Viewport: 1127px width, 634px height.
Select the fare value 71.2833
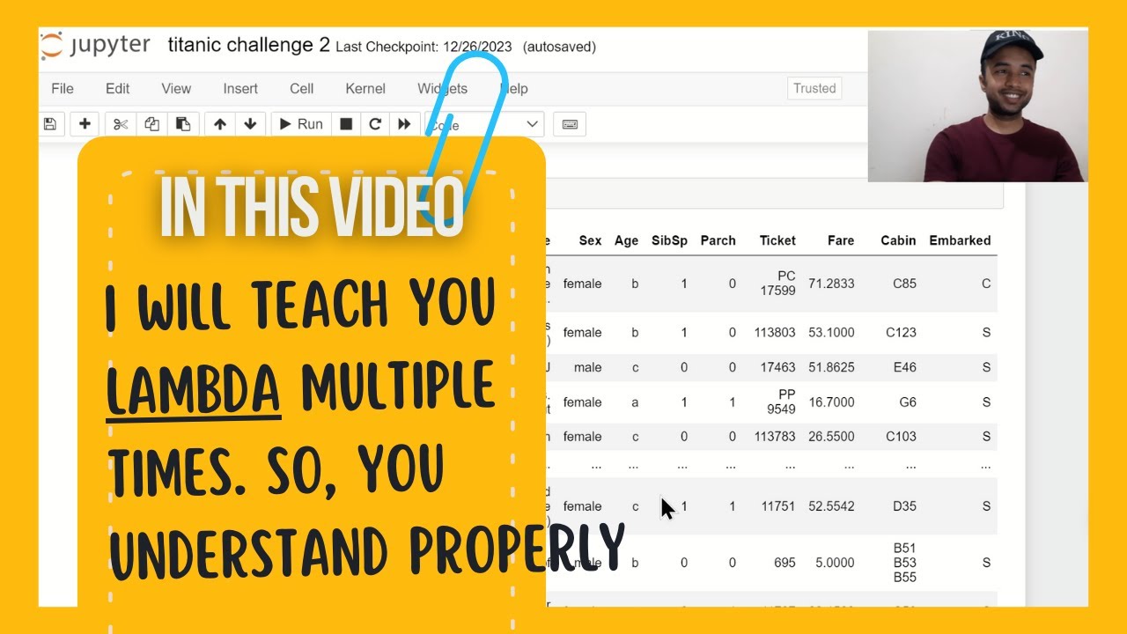click(x=831, y=284)
